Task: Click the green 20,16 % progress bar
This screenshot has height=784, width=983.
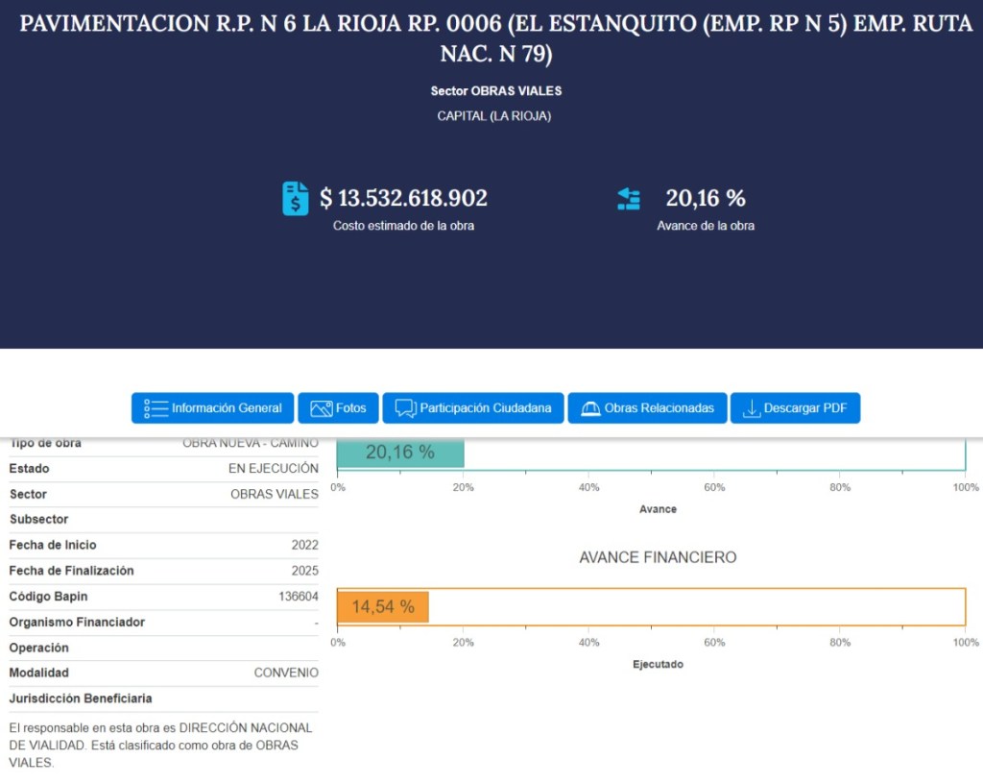Action: (x=400, y=453)
